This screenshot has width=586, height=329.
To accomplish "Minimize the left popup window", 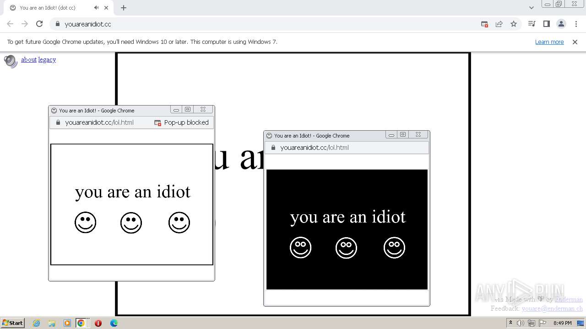I will pyautogui.click(x=176, y=110).
